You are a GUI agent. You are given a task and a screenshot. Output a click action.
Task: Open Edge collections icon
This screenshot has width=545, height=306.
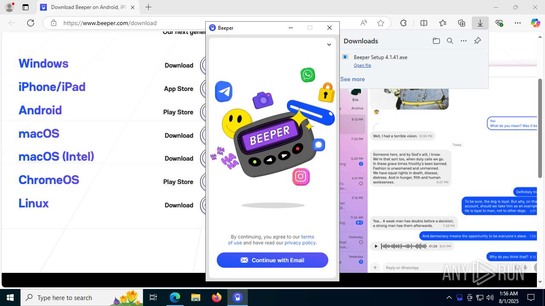462,23
